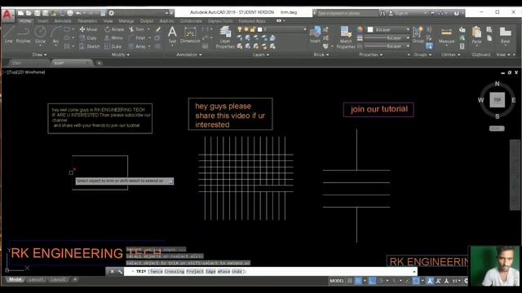
Task: Open the View ribbon tab
Action: 108,21
